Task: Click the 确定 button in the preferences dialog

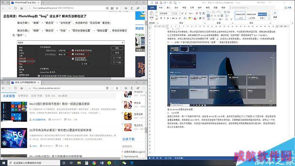Action: coord(117,48)
